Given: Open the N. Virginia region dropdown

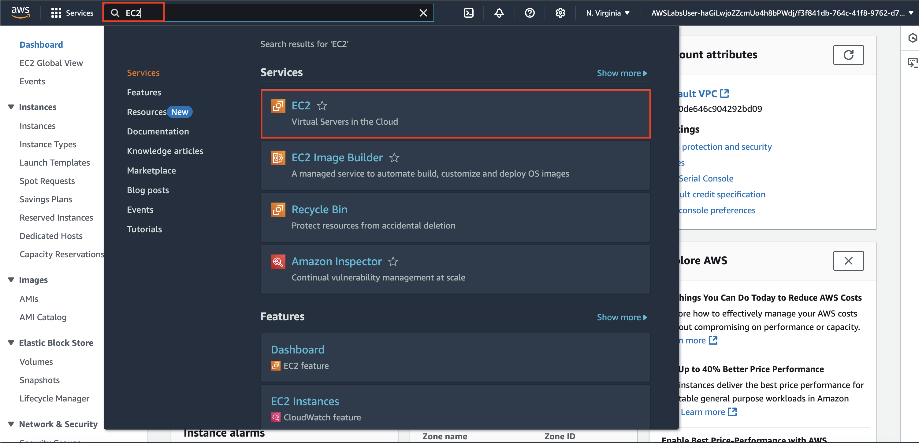Looking at the screenshot, I should click(608, 13).
